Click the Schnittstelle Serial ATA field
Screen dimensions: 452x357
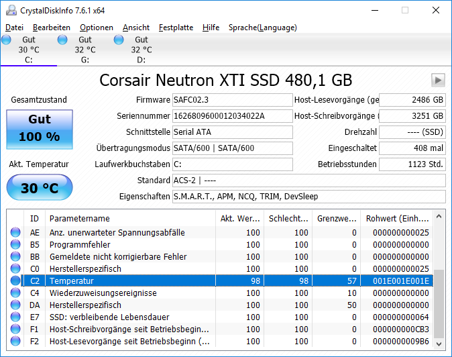point(233,132)
